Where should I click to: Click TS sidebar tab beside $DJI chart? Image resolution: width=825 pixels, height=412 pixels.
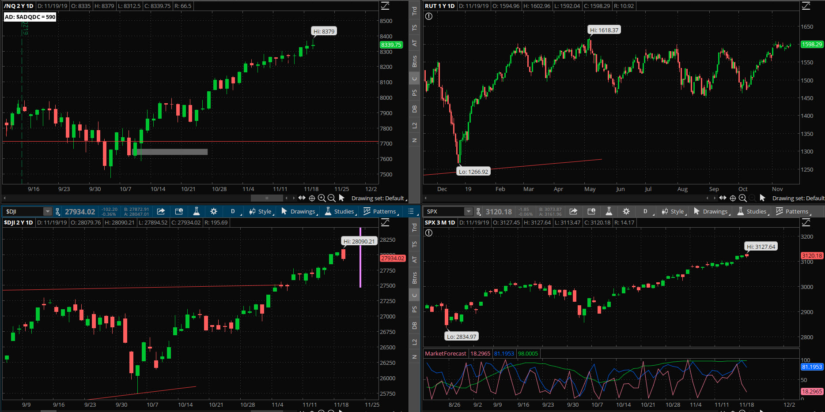pos(414,244)
